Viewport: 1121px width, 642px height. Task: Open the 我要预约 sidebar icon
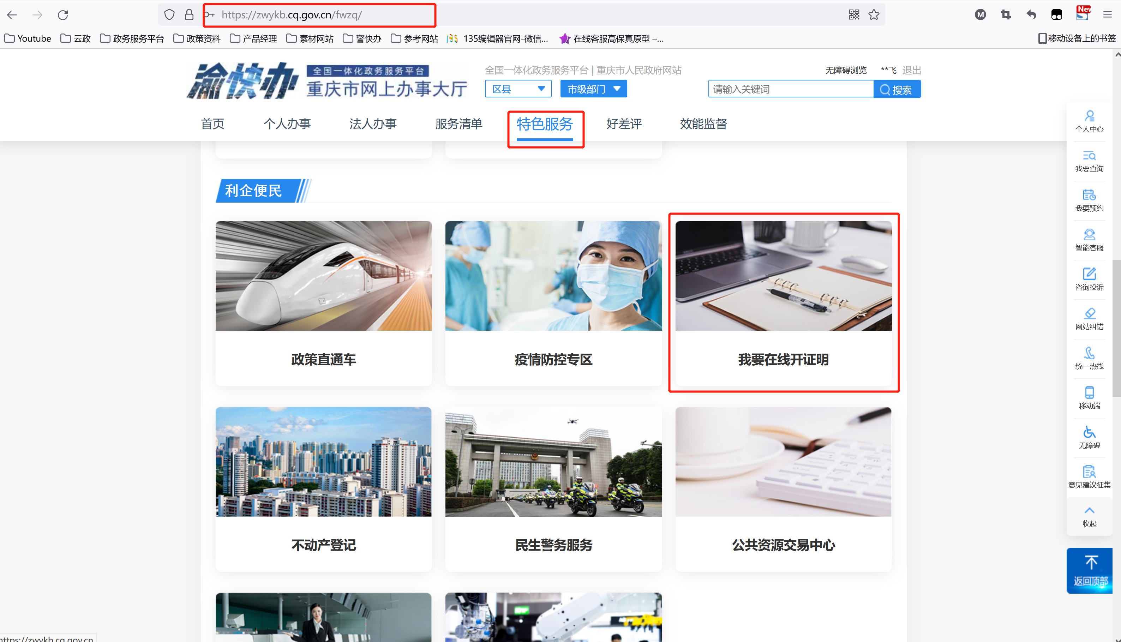(1089, 195)
